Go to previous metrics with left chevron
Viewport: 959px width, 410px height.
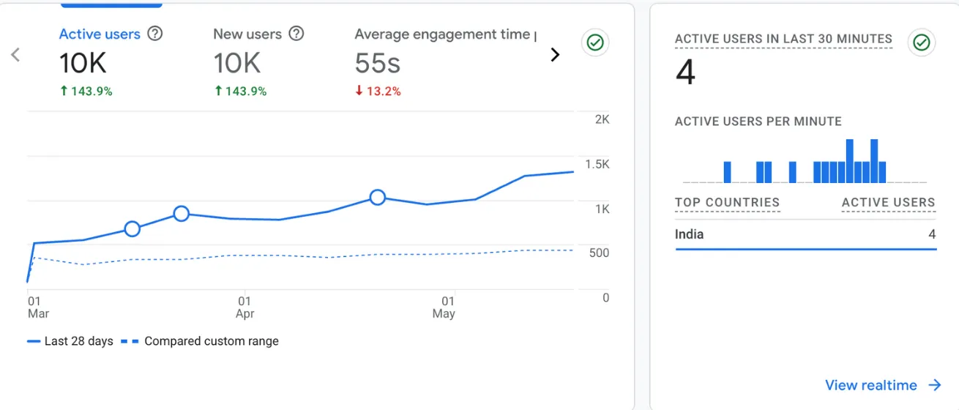click(x=16, y=55)
